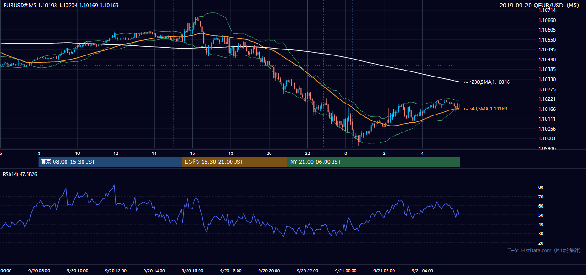Click bottom time label 9/20 14:00
586x275 pixels.
click(154, 271)
